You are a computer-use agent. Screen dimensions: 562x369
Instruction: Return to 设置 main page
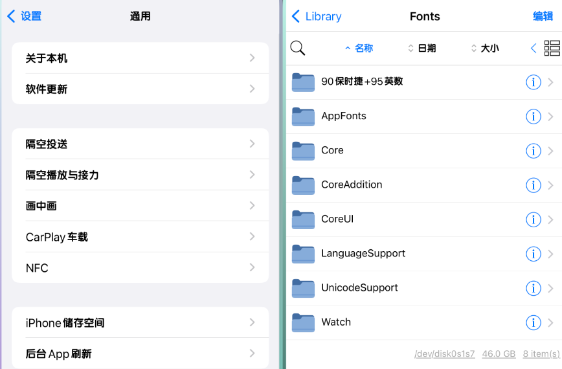click(x=24, y=16)
